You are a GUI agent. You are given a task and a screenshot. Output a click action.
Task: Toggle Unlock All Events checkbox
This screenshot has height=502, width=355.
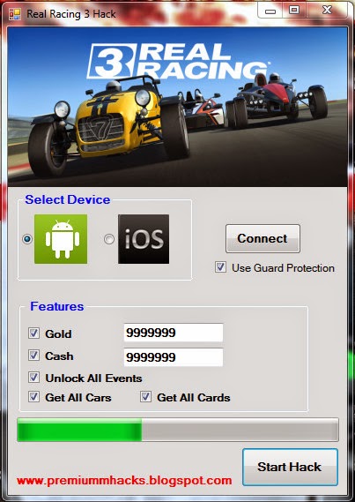tap(33, 377)
